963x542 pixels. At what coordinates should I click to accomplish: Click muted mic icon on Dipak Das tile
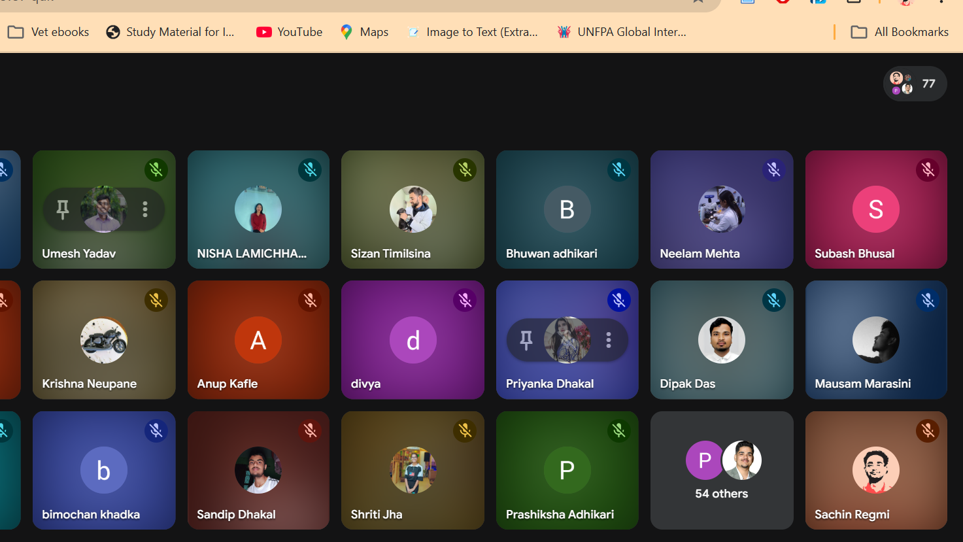773,300
